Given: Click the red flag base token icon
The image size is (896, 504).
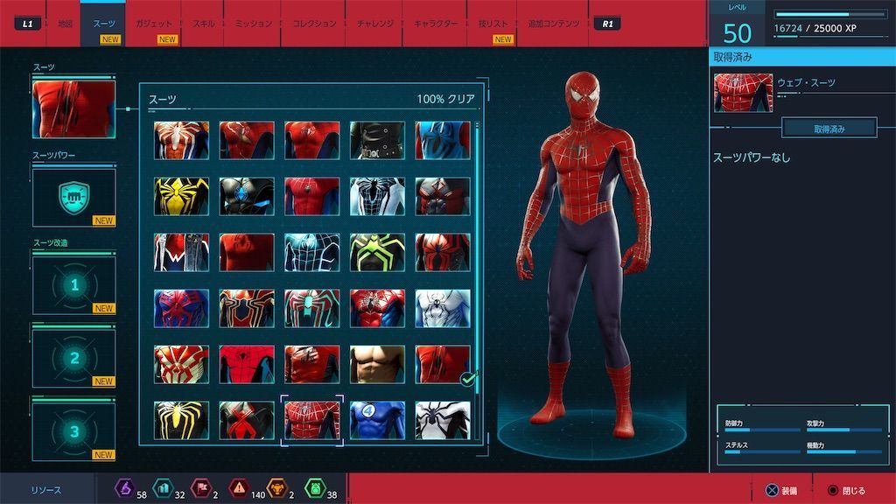Looking at the screenshot, I should coord(201,488).
